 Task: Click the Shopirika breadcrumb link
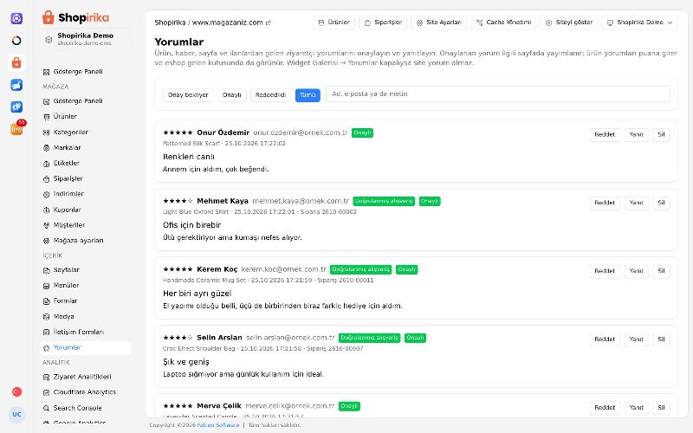coord(170,23)
